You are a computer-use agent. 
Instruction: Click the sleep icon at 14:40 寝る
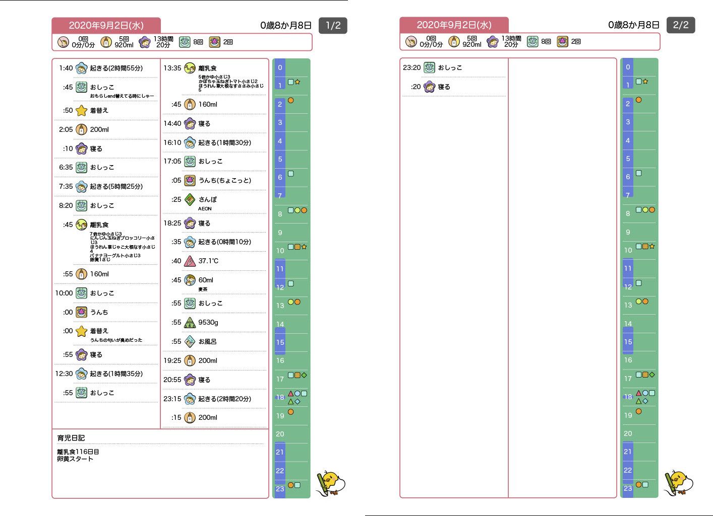click(190, 123)
